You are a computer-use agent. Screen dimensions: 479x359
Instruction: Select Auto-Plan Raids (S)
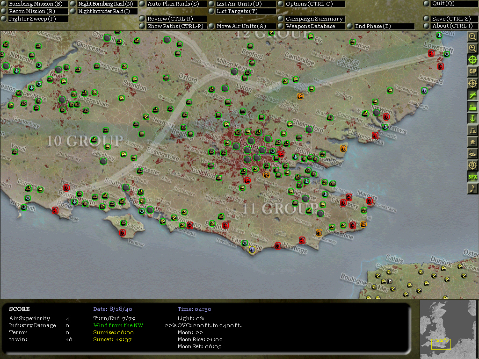tap(173, 4)
